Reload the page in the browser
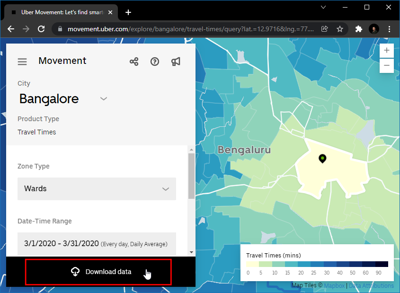Viewport: 400px width, 293px height. [x=41, y=29]
